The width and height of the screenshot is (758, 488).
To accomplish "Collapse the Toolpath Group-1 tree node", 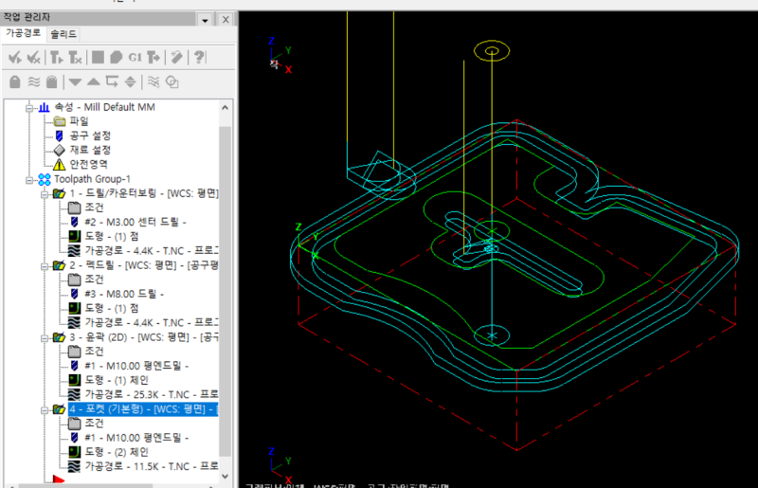I will [x=30, y=179].
